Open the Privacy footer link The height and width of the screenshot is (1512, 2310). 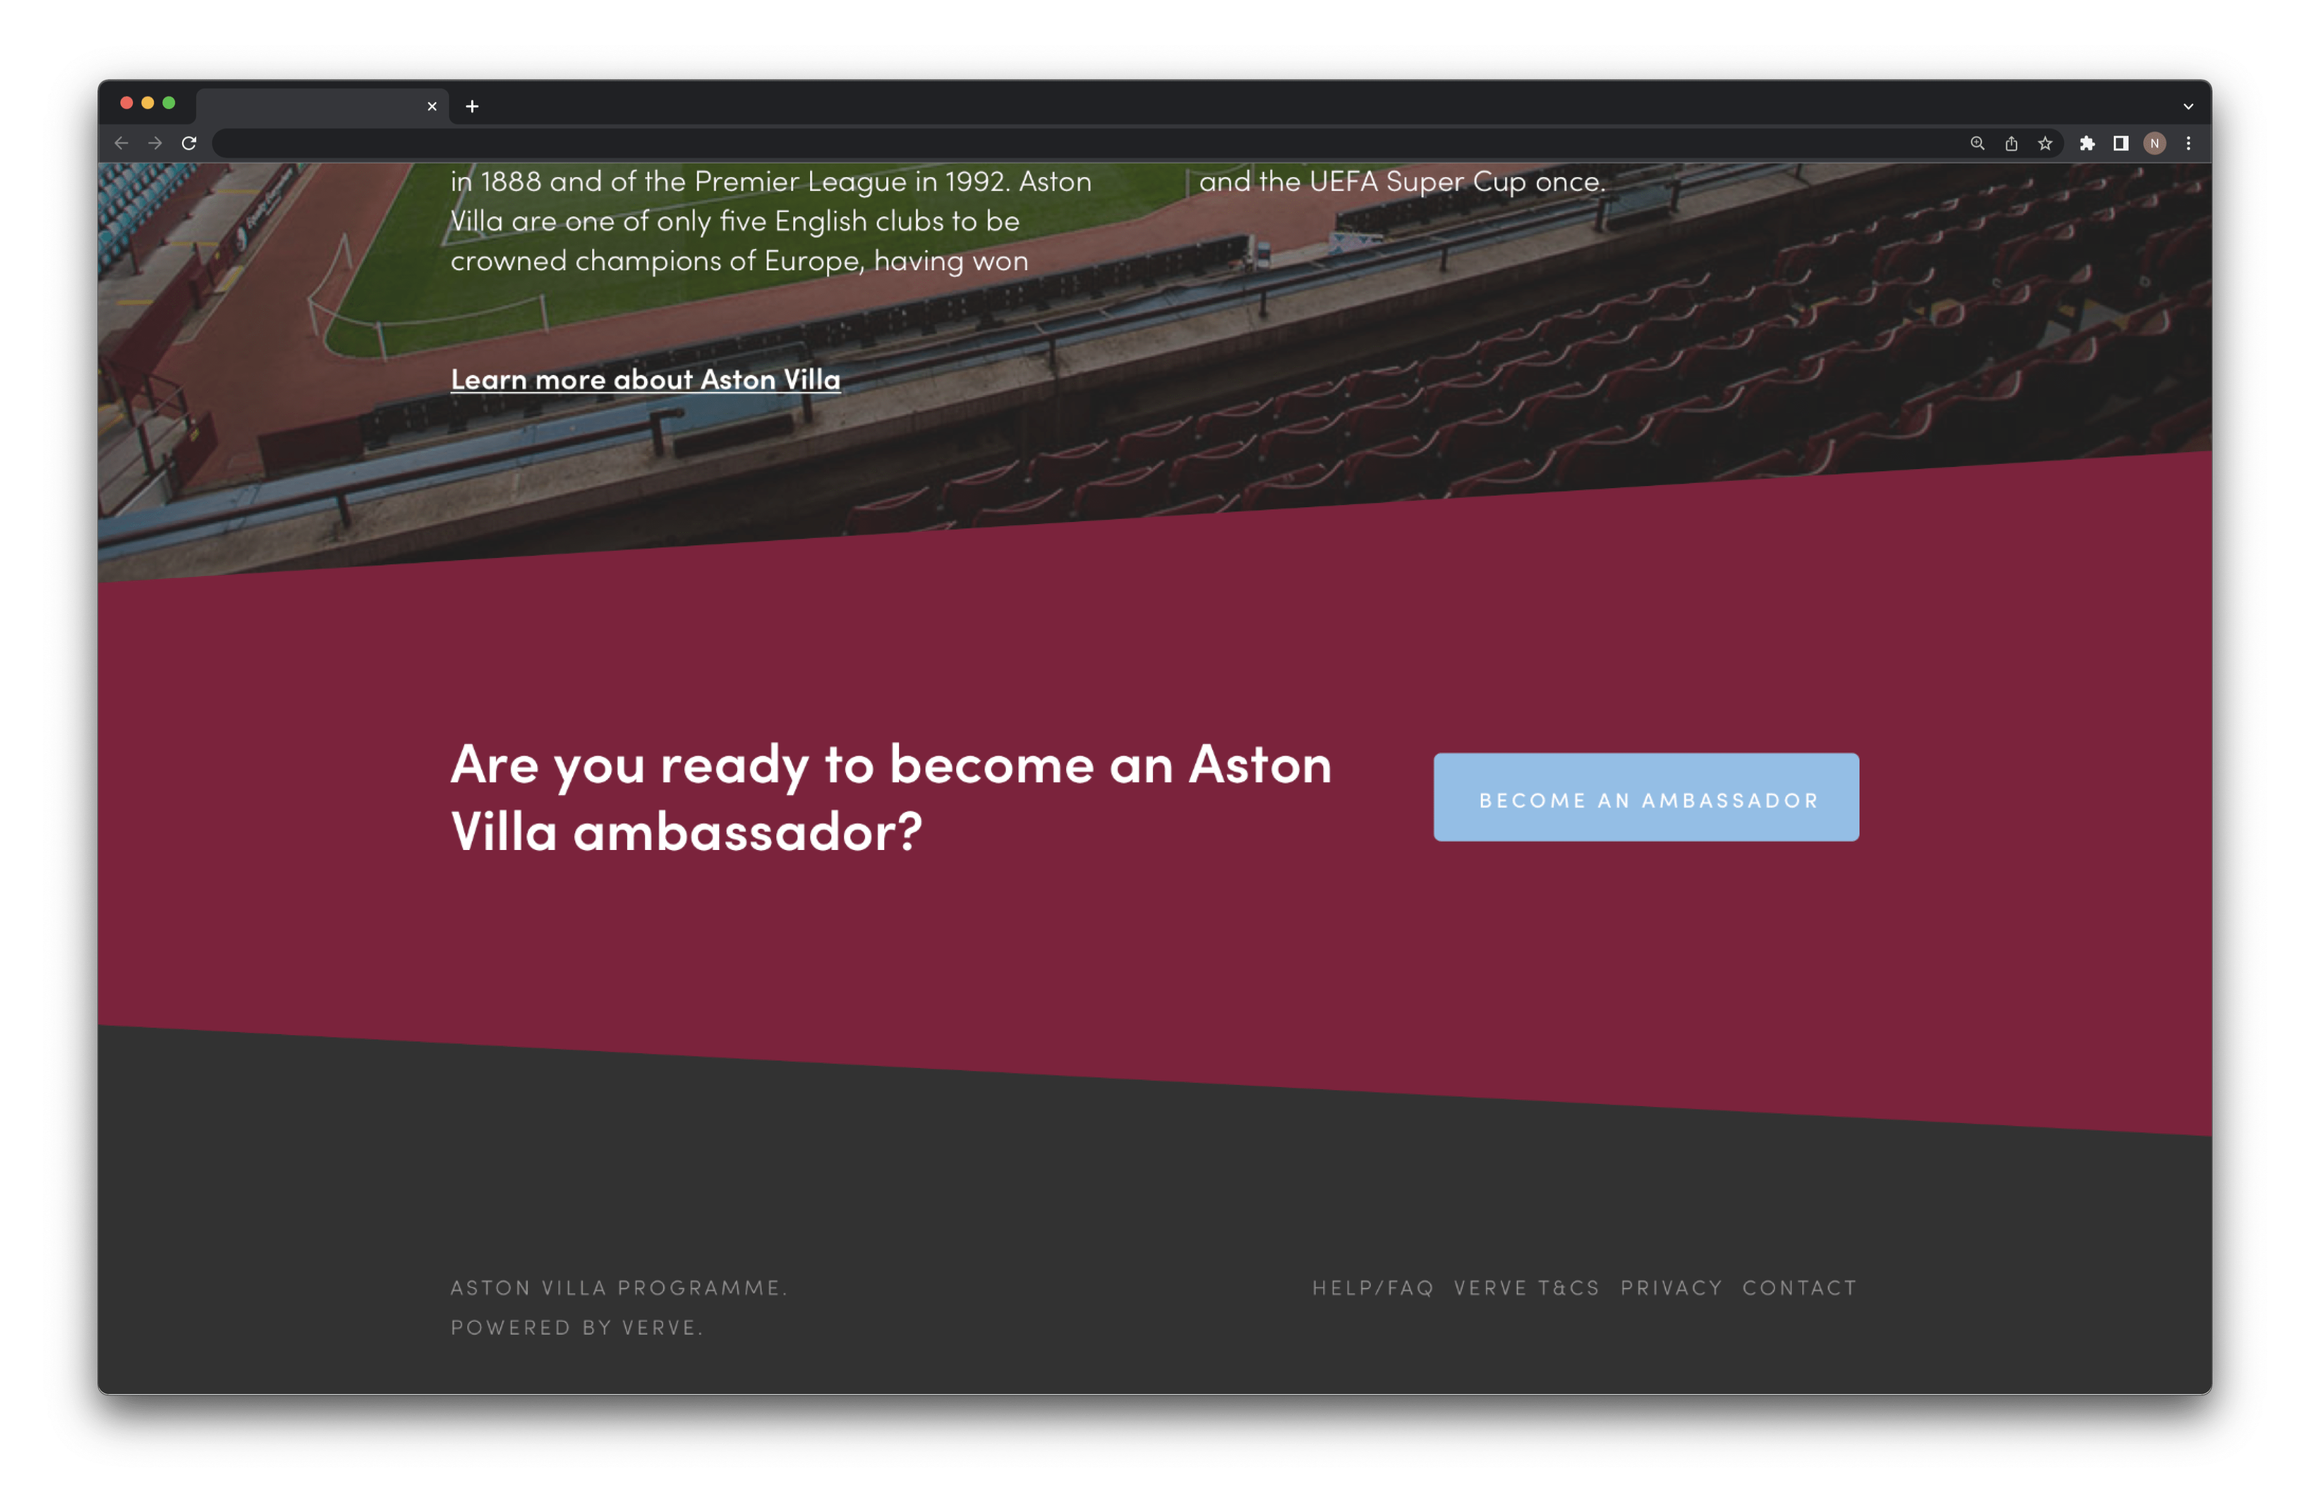(x=1671, y=1288)
